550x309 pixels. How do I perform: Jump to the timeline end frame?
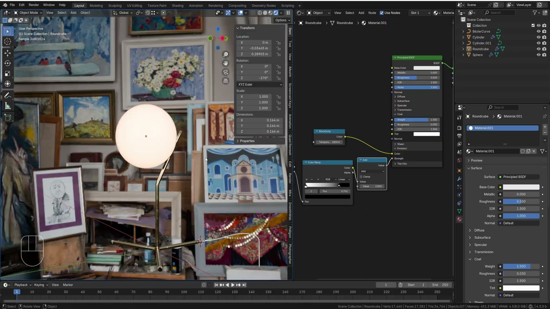(244, 285)
